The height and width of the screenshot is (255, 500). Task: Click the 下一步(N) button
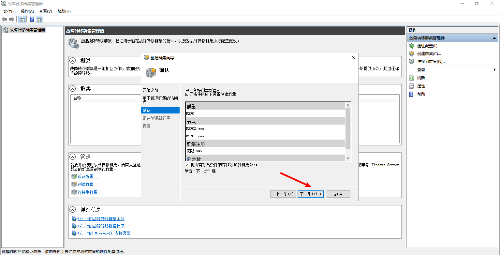pos(311,194)
